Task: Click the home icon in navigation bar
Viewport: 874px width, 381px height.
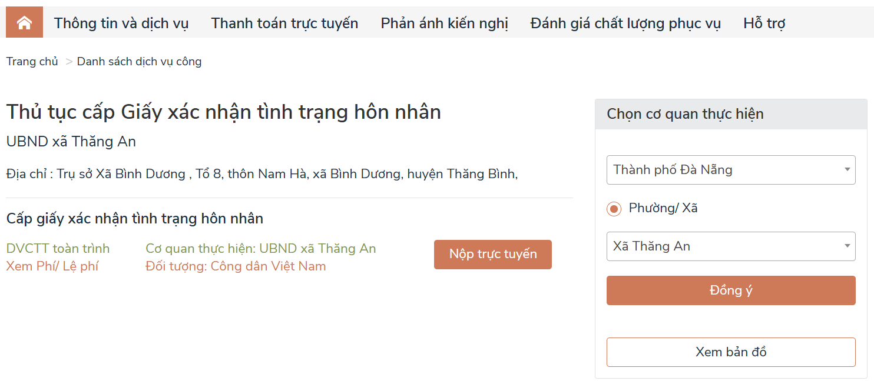Action: pos(24,23)
